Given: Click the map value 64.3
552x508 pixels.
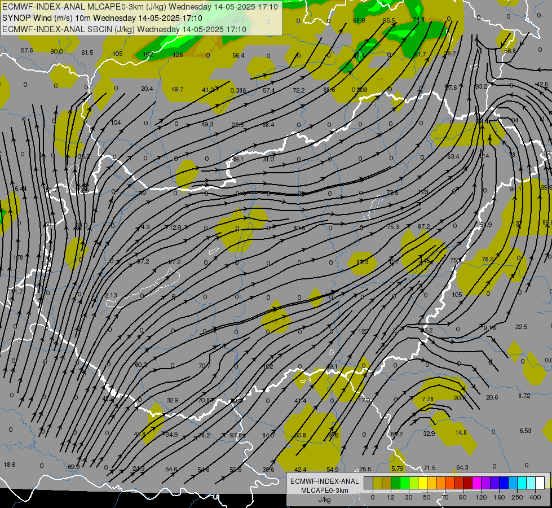Looking at the screenshot, I should pyautogui.click(x=462, y=467).
